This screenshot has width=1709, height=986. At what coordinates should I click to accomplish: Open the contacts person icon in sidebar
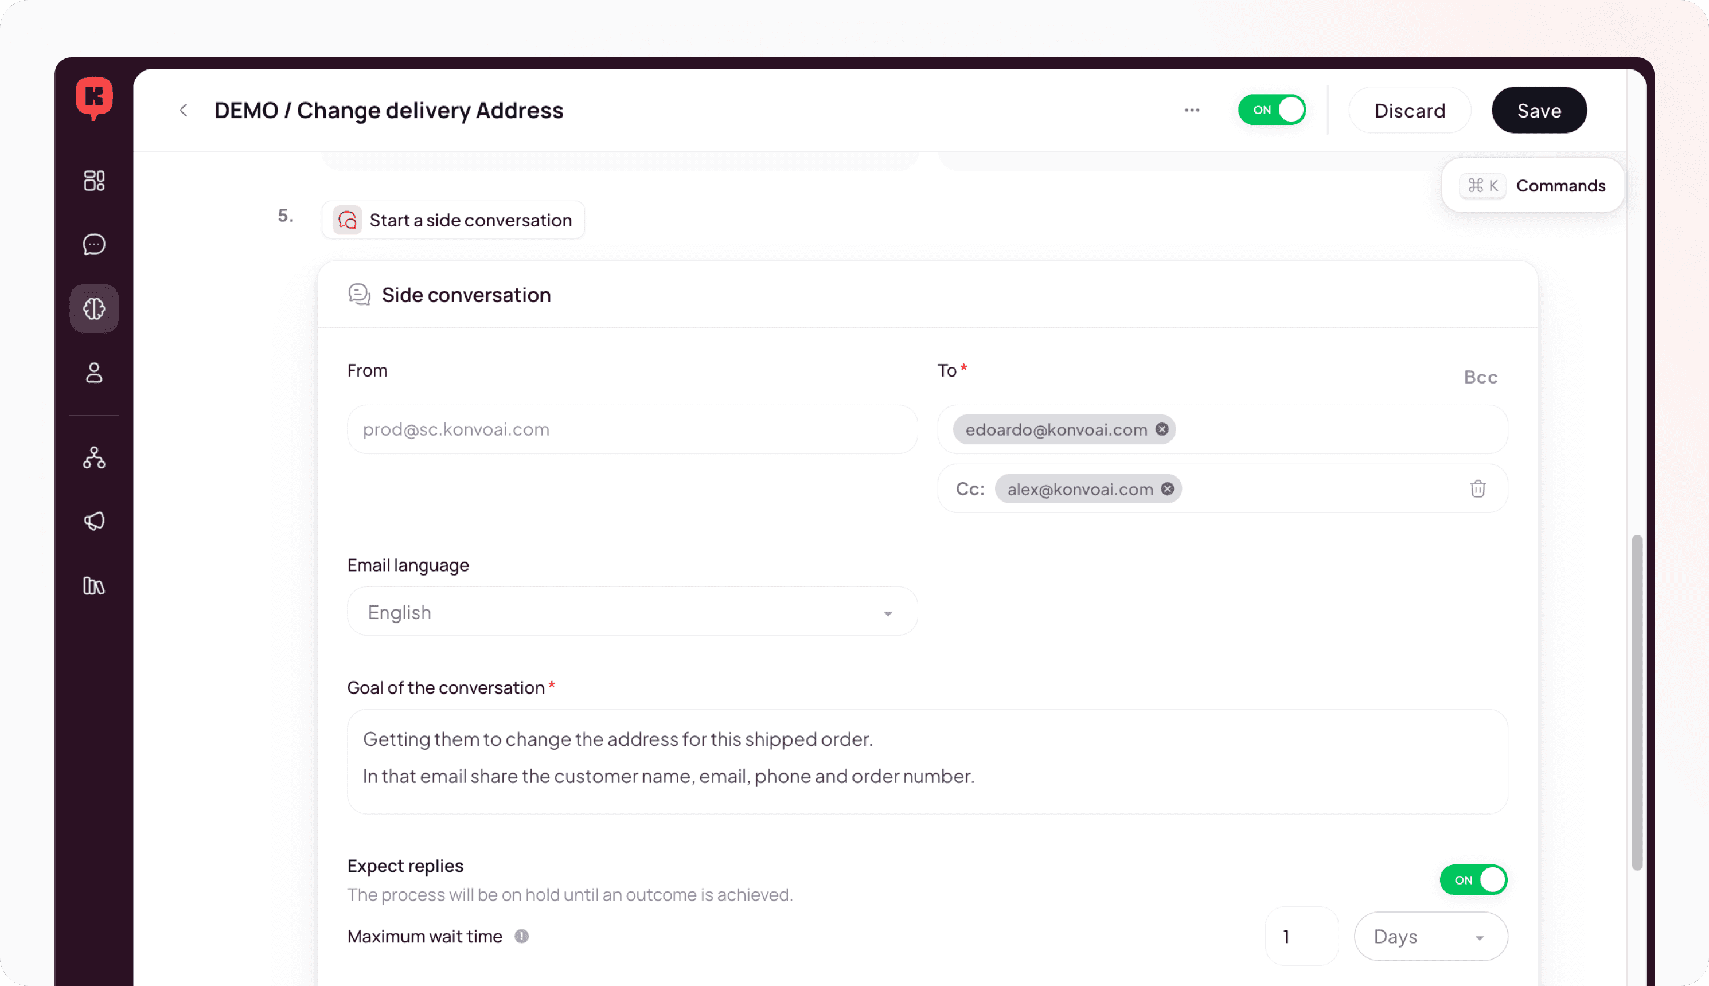click(x=94, y=373)
